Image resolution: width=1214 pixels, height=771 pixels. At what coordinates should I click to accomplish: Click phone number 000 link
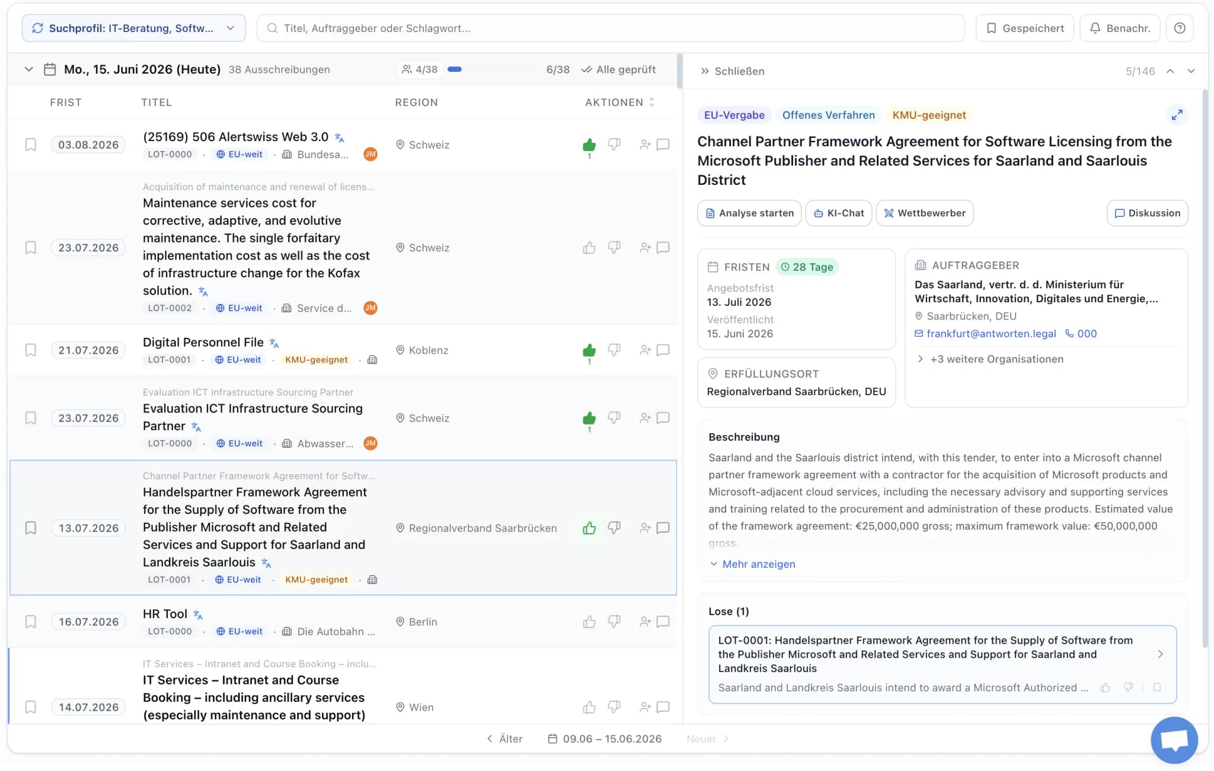tap(1081, 334)
